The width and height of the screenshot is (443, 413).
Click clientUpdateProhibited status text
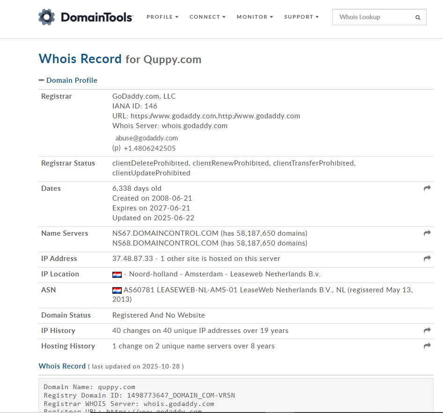pos(151,173)
